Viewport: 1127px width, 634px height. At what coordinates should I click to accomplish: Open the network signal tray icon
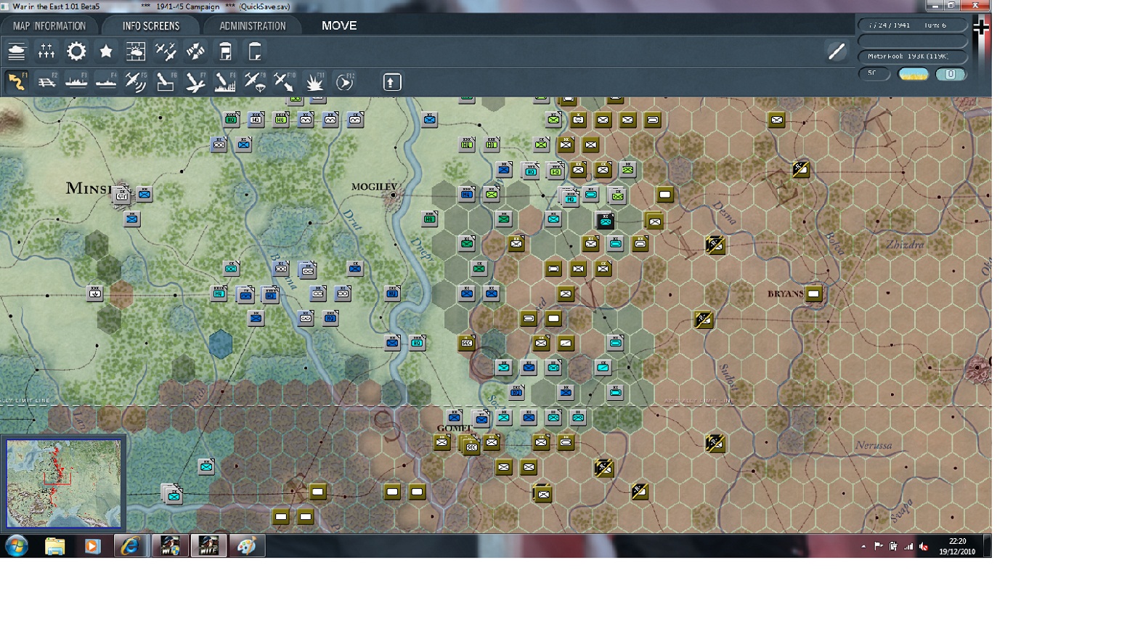908,547
